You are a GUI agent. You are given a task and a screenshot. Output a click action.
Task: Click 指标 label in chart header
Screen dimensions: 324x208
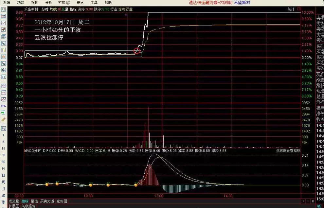73,9
